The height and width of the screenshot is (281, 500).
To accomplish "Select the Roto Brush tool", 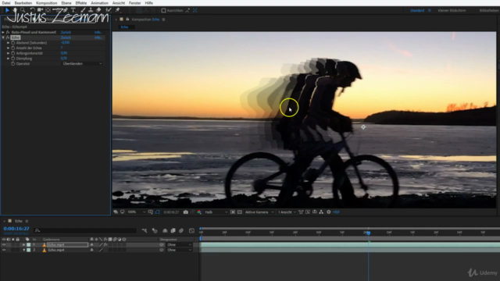I will click(109, 10).
